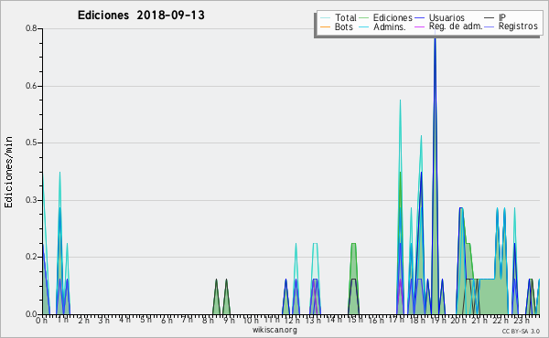This screenshot has width=549, height=338.
Task: Click the "Reg. de adm." legend label
Action: click(456, 26)
